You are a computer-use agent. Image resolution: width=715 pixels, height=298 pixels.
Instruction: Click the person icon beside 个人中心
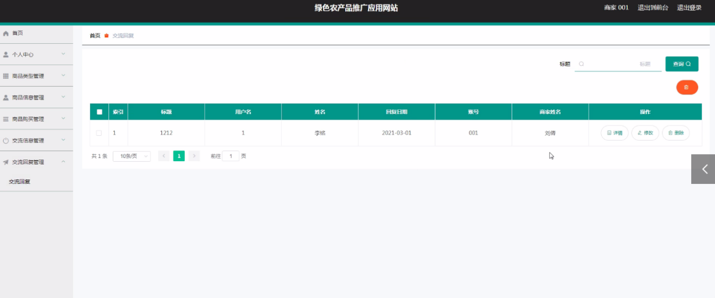(x=6, y=55)
